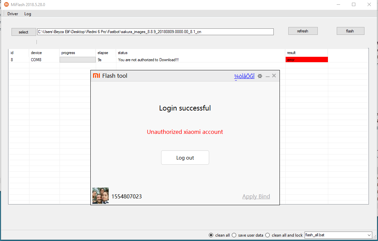This screenshot has width=378, height=241.
Task: Click the 'Unauthorized xiaomi account' message
Action: click(185, 132)
